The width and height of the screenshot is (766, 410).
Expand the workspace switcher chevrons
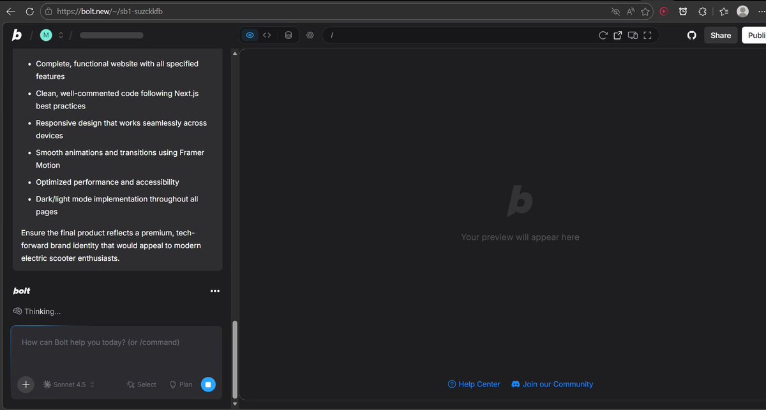pyautogui.click(x=61, y=35)
